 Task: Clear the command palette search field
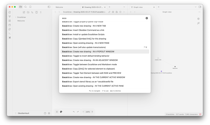click(147, 18)
